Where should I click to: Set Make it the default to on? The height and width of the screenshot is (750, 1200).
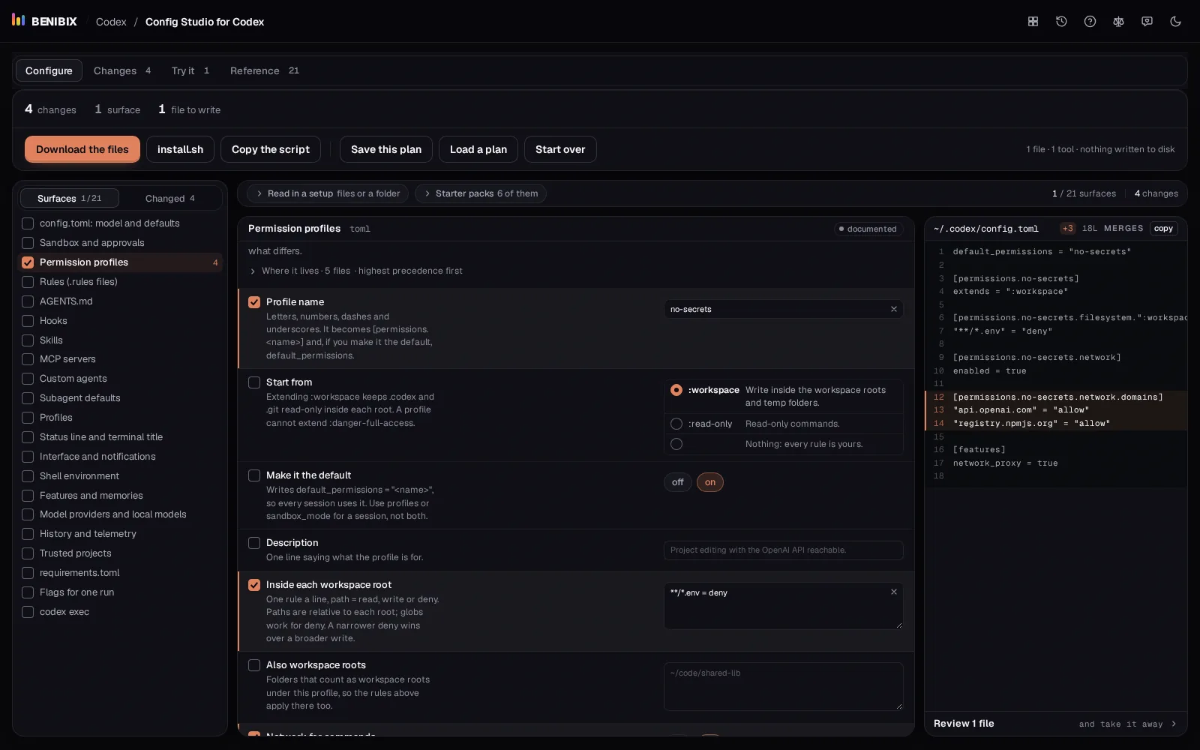click(710, 482)
